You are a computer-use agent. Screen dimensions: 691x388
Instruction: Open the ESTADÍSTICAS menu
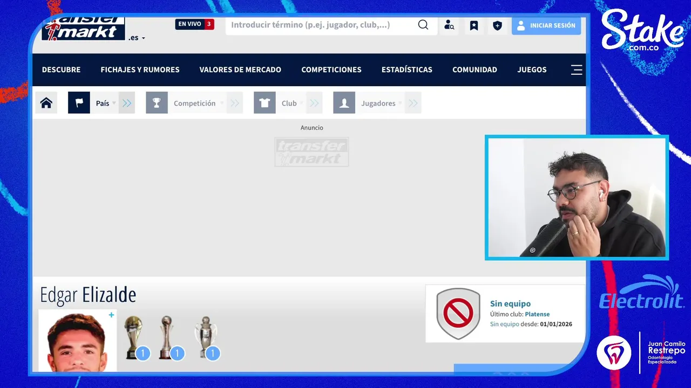407,70
